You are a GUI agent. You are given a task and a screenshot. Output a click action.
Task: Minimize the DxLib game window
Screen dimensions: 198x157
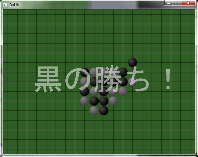(x=169, y=3)
